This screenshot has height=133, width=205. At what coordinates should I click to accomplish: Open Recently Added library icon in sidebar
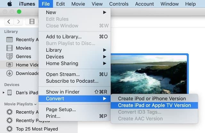(10, 40)
